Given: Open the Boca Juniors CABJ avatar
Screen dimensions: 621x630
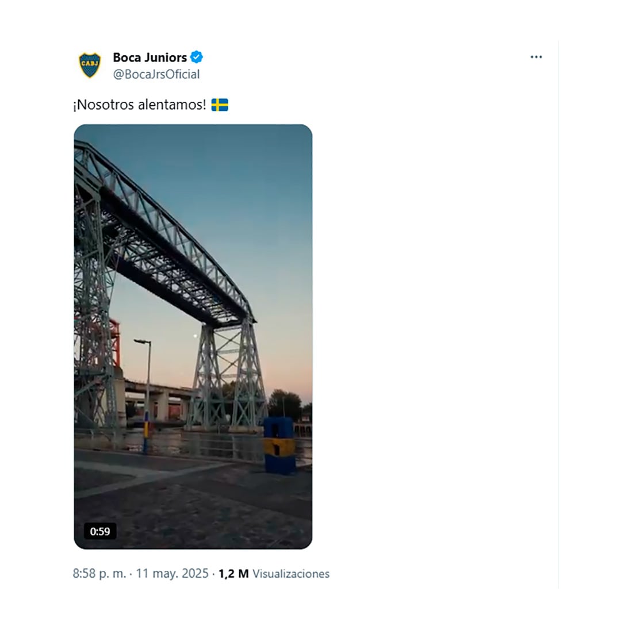Looking at the screenshot, I should click(x=90, y=65).
